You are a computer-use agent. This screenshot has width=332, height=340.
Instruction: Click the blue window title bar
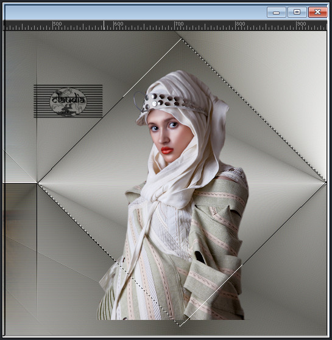pyautogui.click(x=135, y=12)
